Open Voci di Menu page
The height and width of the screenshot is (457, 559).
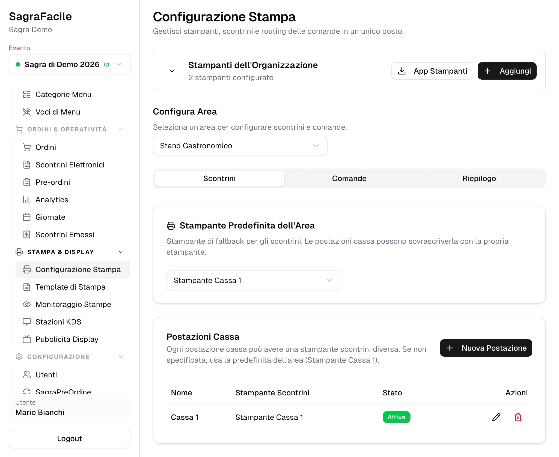(x=73, y=112)
